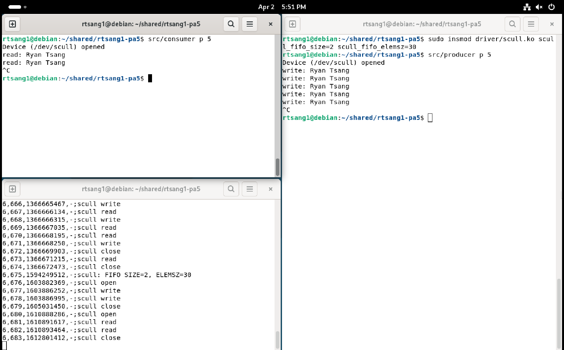This screenshot has height=350, width=564.
Task: Open new tab in right terminal
Action: tap(292, 24)
